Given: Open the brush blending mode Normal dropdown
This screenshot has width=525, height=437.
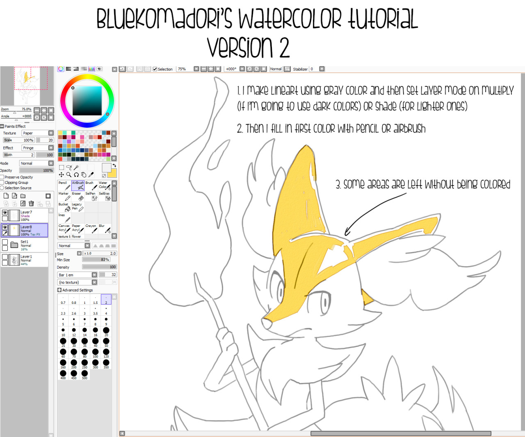Looking at the screenshot, I should [x=73, y=246].
